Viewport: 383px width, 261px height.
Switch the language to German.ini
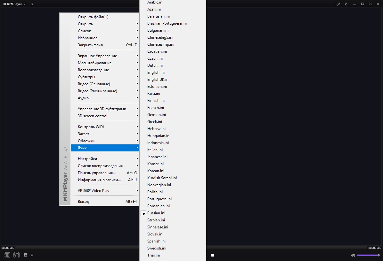coord(156,115)
